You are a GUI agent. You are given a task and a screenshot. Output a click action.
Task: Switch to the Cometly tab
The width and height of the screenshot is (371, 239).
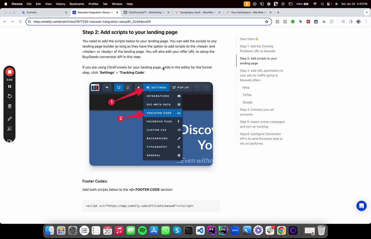click(x=45, y=12)
